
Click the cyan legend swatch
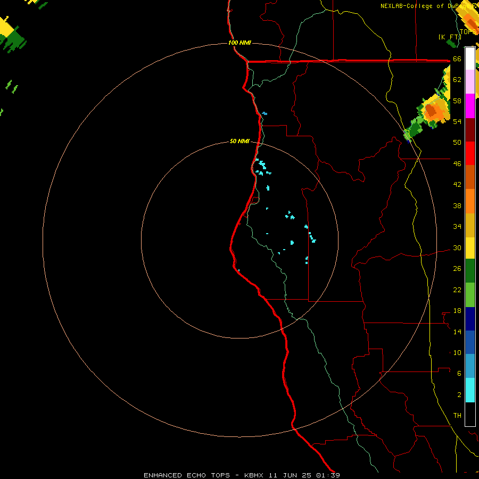[470, 390]
